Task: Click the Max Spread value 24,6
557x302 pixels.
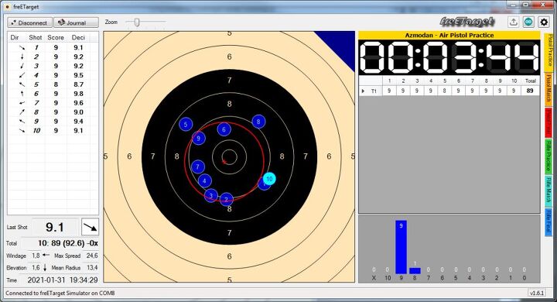Action: [x=92, y=256]
